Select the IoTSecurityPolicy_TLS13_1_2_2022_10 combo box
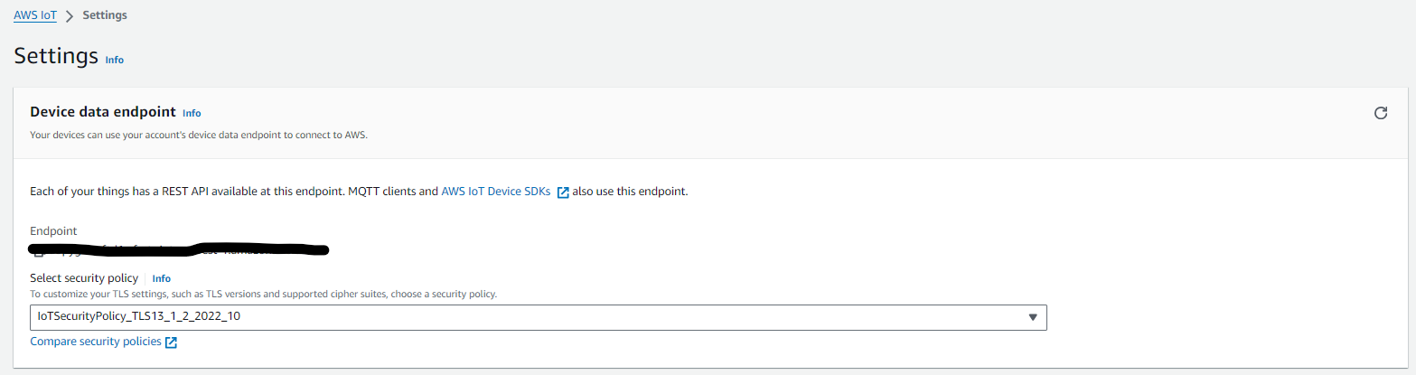The width and height of the screenshot is (1416, 375). pos(539,317)
